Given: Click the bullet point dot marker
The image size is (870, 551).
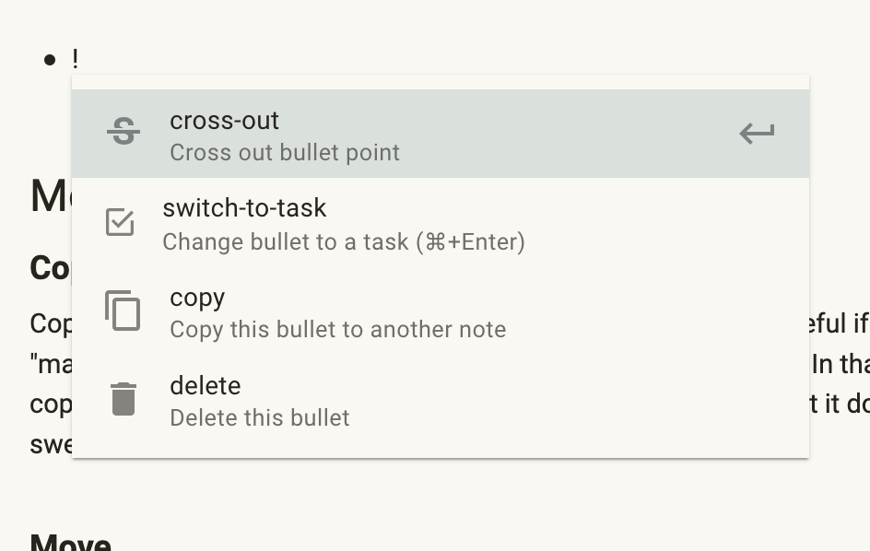Looking at the screenshot, I should pyautogui.click(x=50, y=59).
